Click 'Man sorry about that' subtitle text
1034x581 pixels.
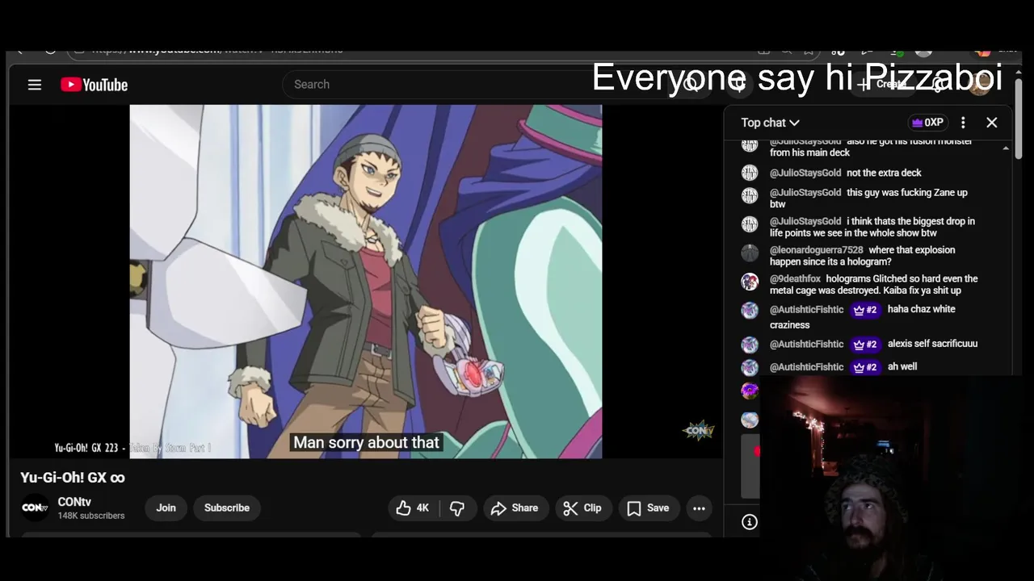click(x=366, y=442)
